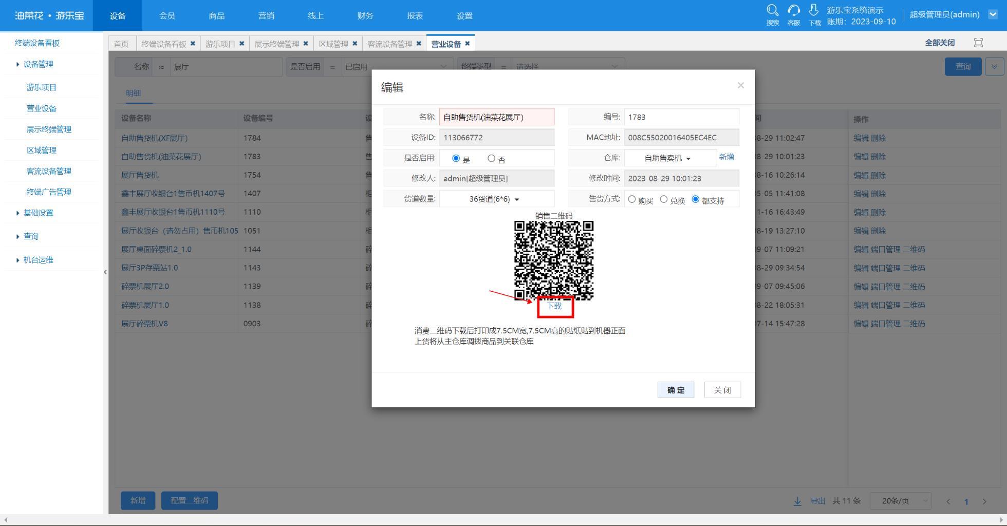Viewport: 1007px width, 526px height.
Task: Open the 设置 top menu
Action: [464, 15]
